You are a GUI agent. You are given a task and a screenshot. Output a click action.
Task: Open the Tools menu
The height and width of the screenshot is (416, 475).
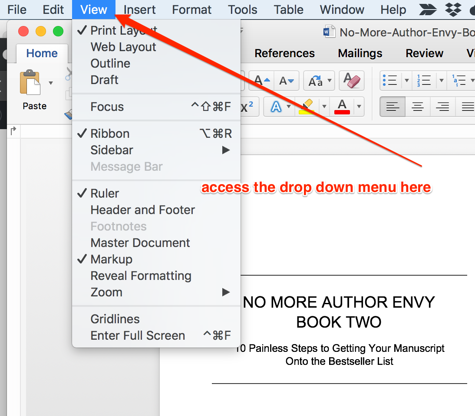pos(242,10)
